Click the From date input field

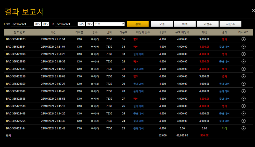(x=22, y=24)
